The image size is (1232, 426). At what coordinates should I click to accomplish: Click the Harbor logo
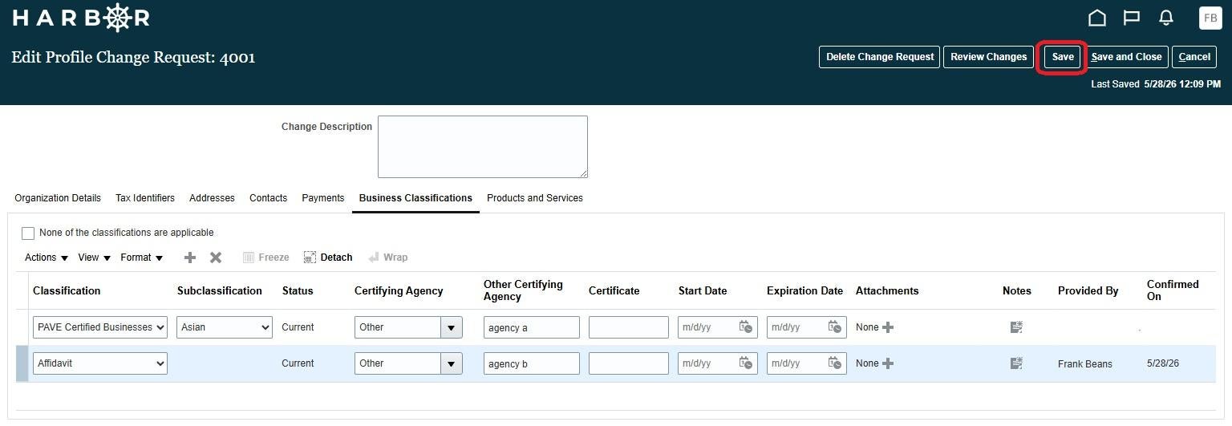click(x=81, y=18)
